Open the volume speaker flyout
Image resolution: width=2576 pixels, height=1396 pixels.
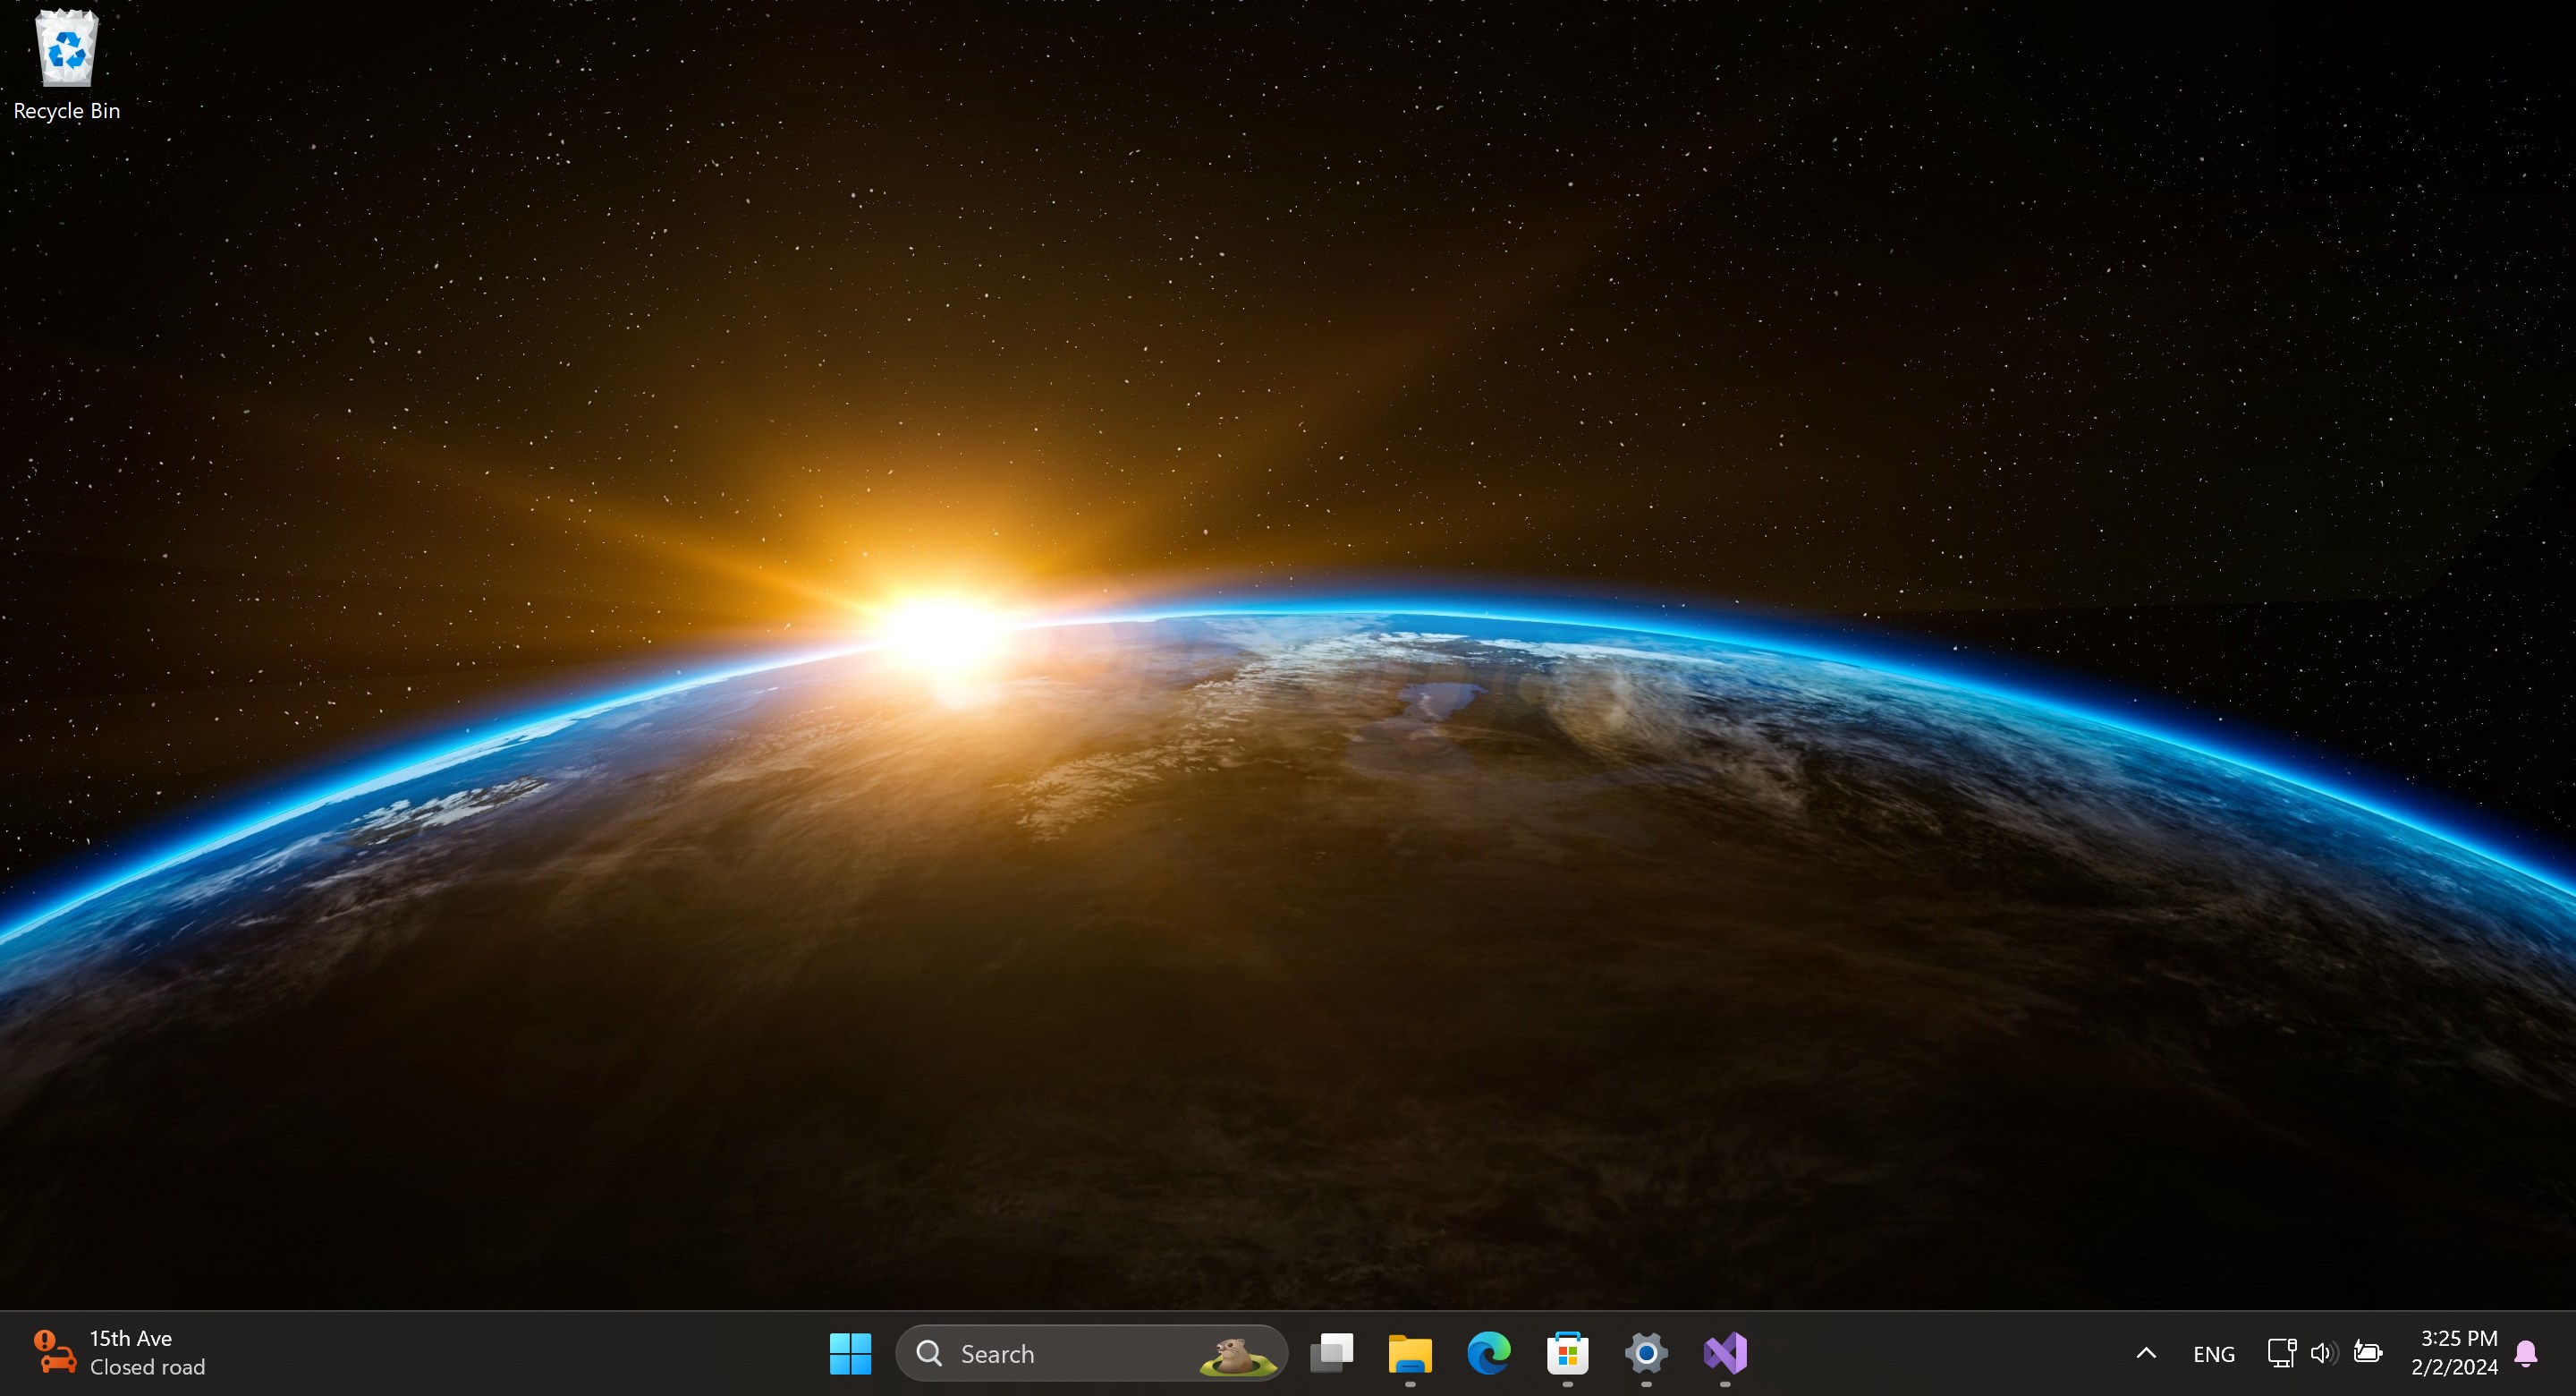coord(2323,1353)
